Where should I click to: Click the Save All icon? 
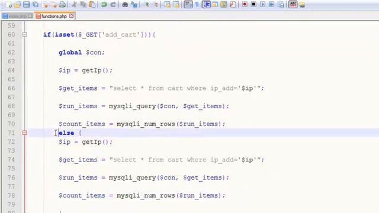(36, 4)
